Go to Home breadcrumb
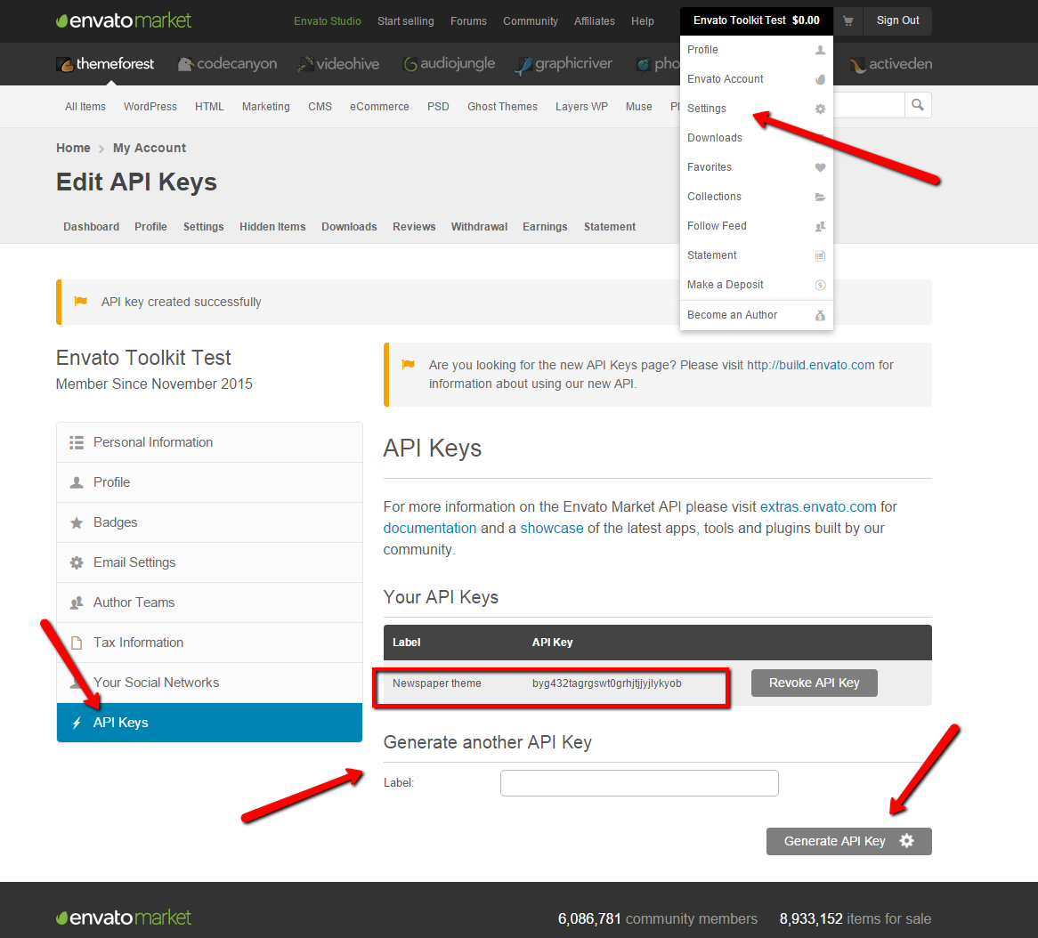This screenshot has width=1038, height=938. click(73, 149)
